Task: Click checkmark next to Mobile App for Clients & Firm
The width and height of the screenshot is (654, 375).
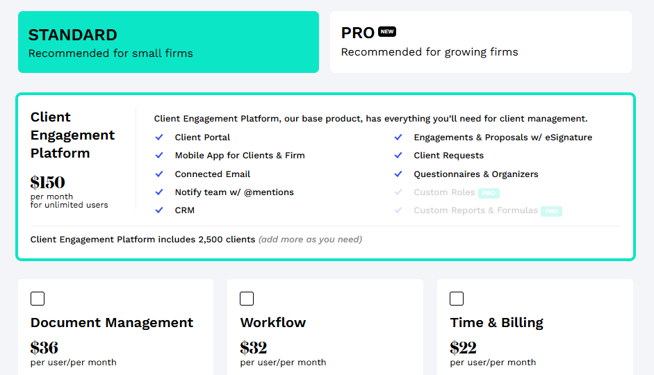Action: click(x=159, y=156)
